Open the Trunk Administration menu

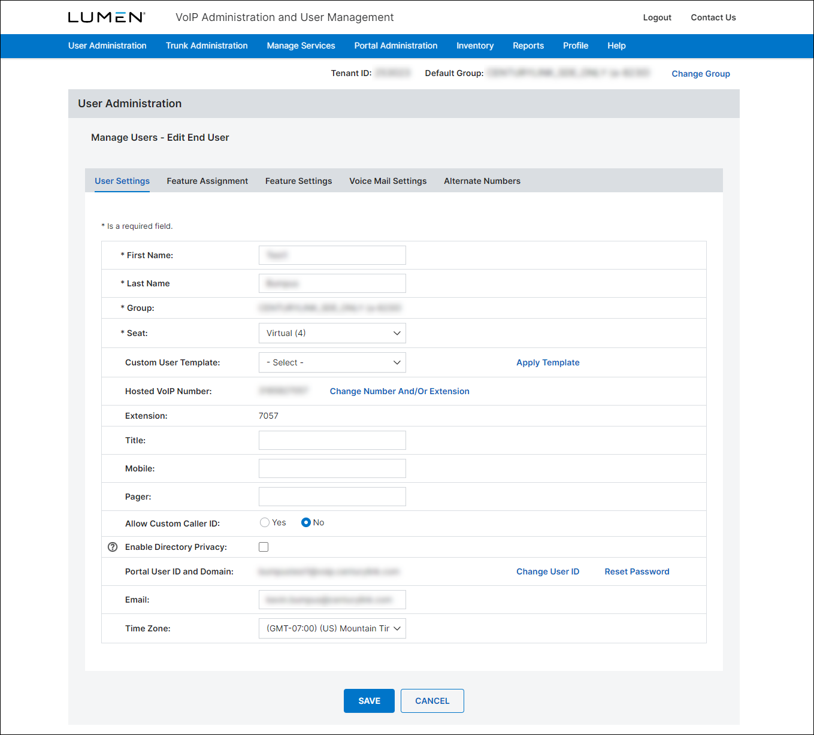pyautogui.click(x=207, y=46)
